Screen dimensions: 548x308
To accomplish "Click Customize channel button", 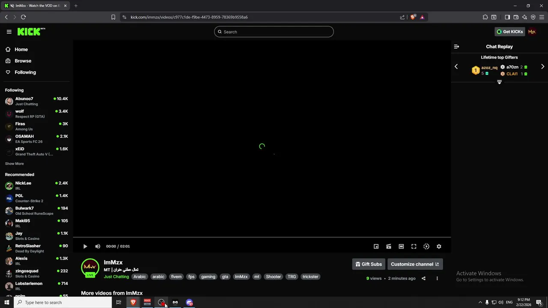I will click(415, 264).
